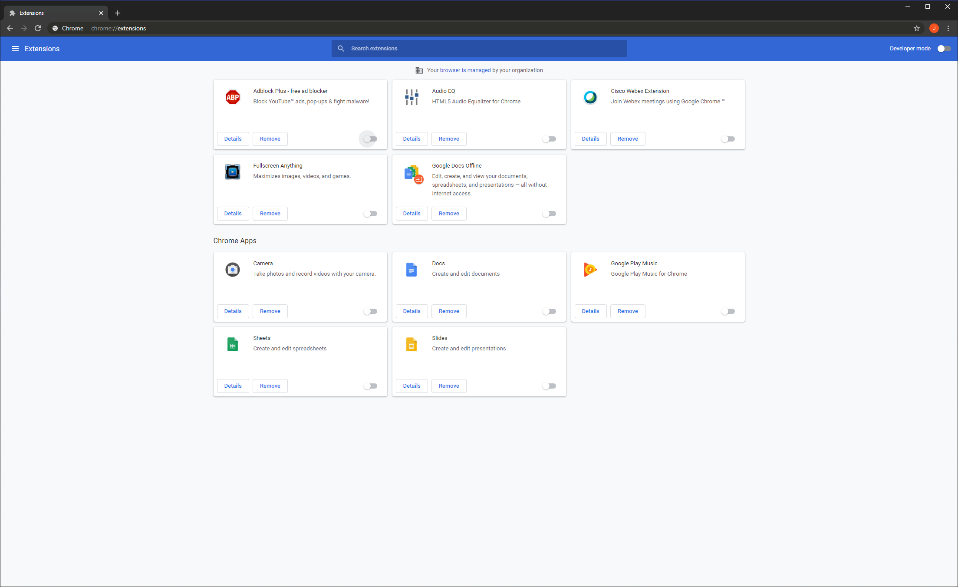Reload the page using refresh icon

tap(38, 28)
